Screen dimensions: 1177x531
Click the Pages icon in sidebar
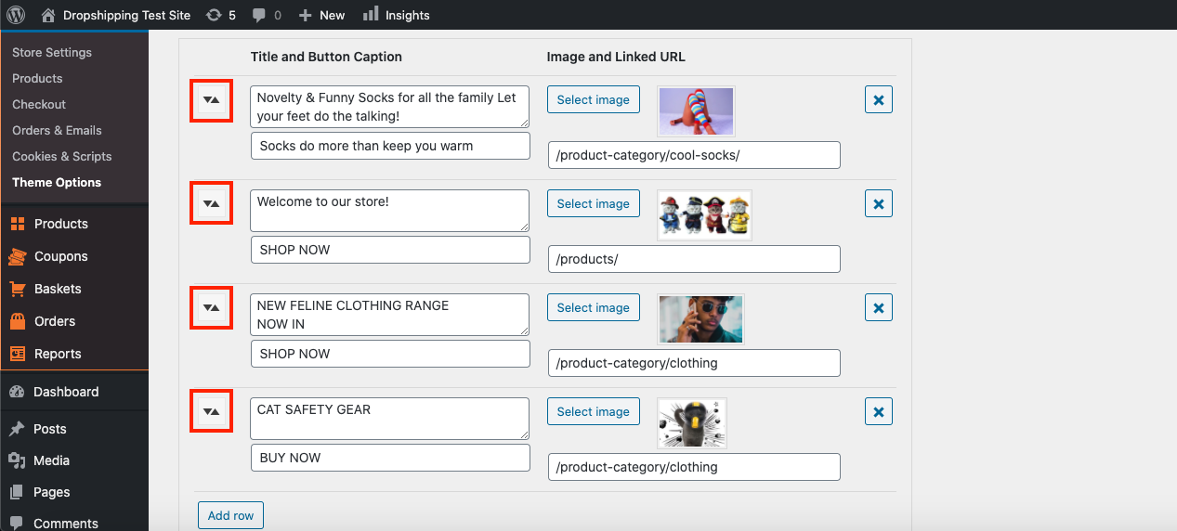point(17,492)
